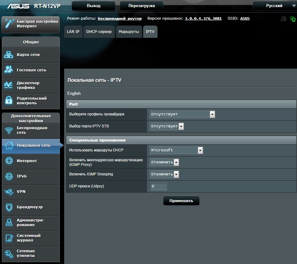Viewport: 297px width, 264px height.
Task: Open the Network Map (Карта сети) icon
Action: 9,55
